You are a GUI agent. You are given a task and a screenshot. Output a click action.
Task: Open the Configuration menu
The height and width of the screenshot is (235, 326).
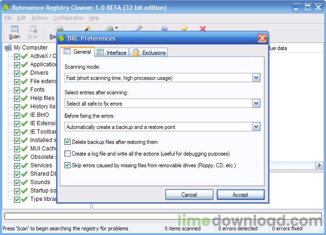pos(69,18)
